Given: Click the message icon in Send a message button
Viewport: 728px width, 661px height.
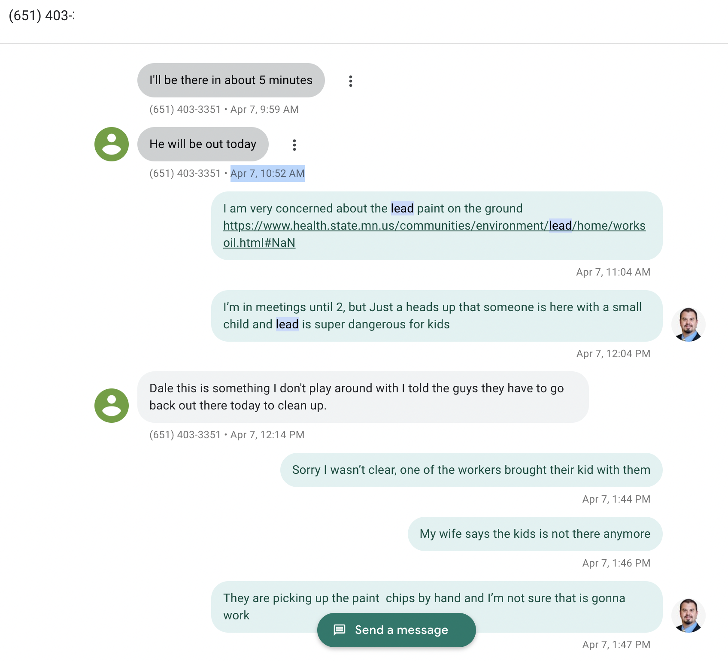Looking at the screenshot, I should tap(340, 630).
